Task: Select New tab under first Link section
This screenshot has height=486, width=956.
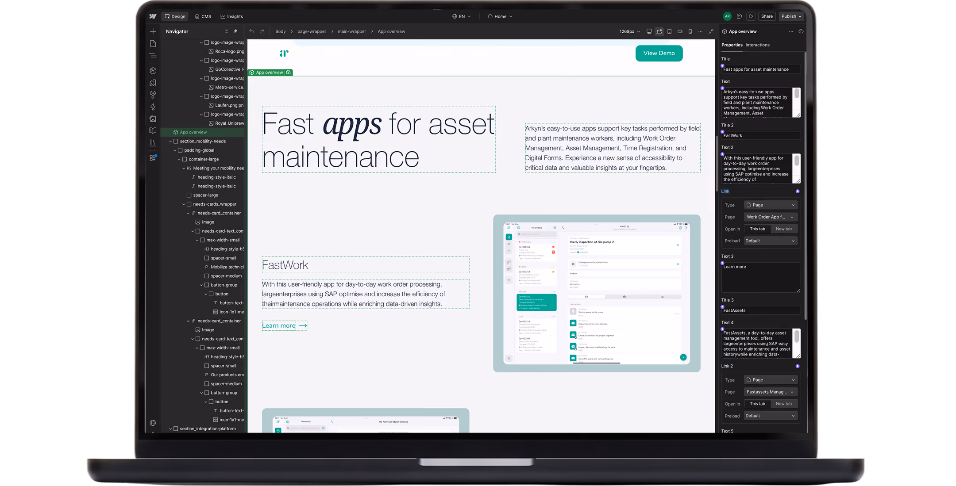Action: 783,229
